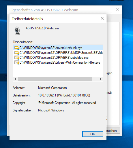Click the ASUS USB2.0 Webcam device icon

pyautogui.click(x=17, y=31)
